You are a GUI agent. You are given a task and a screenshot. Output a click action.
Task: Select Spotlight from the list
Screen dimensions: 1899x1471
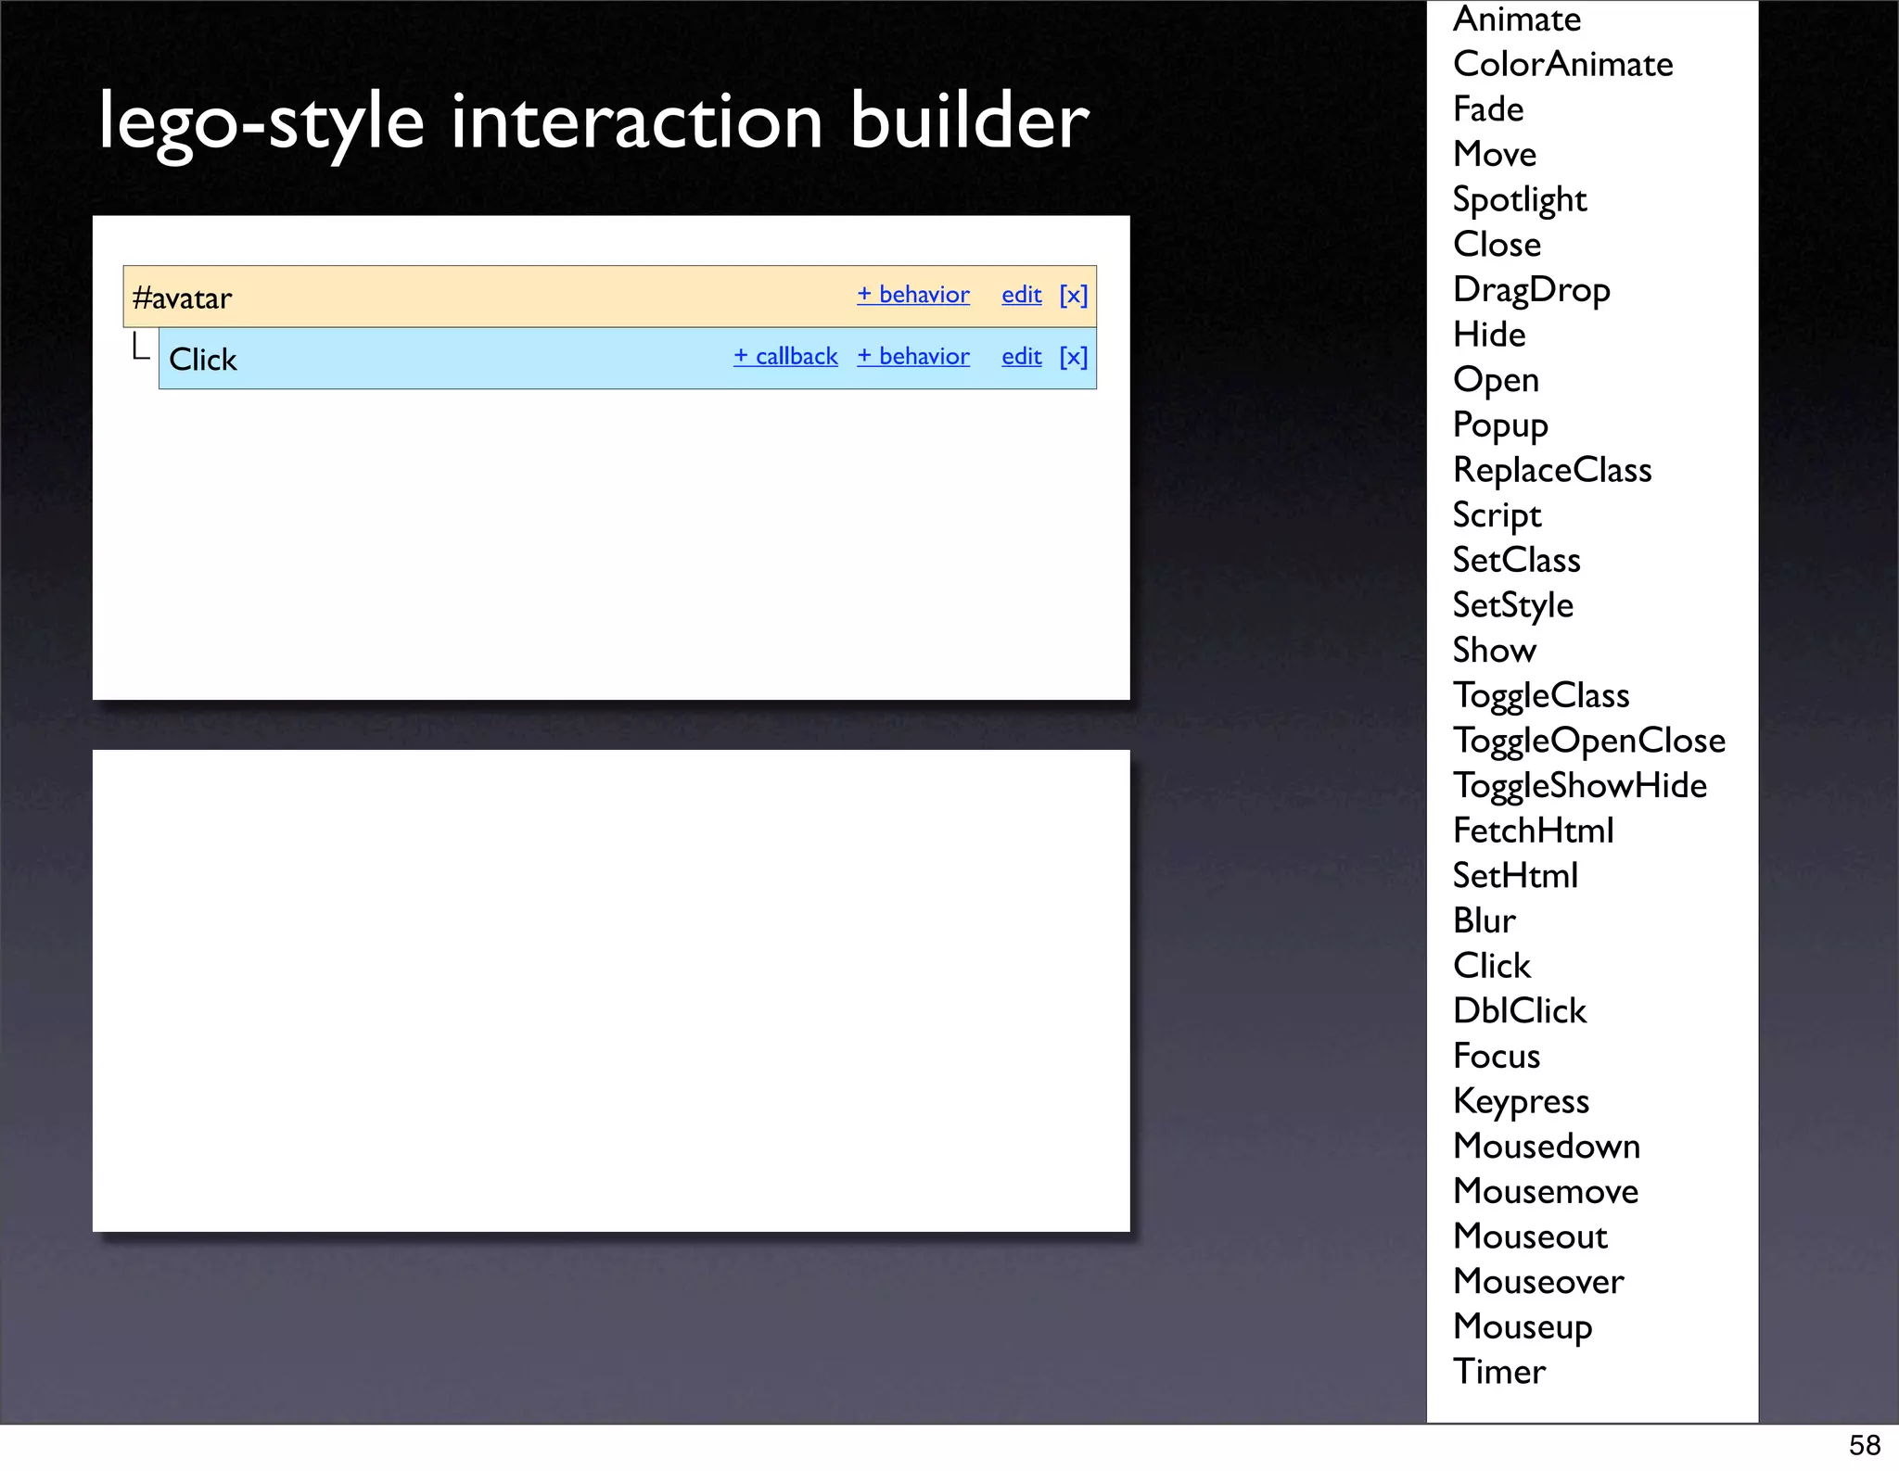(x=1520, y=200)
